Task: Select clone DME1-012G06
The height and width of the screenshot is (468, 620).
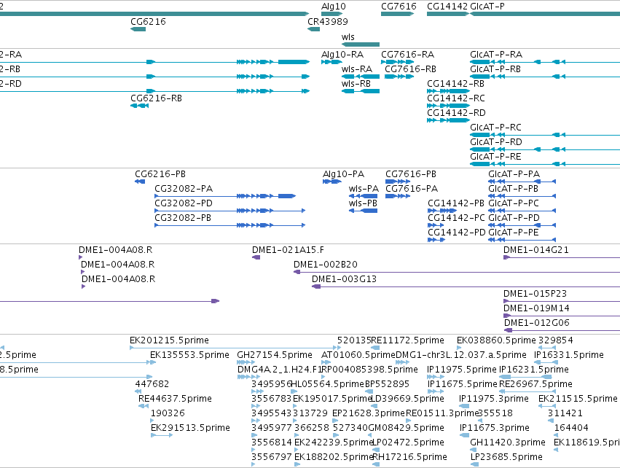Action: 536,323
